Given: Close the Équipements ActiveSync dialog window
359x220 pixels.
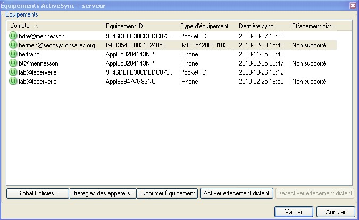Looking at the screenshot, I should (352, 5).
